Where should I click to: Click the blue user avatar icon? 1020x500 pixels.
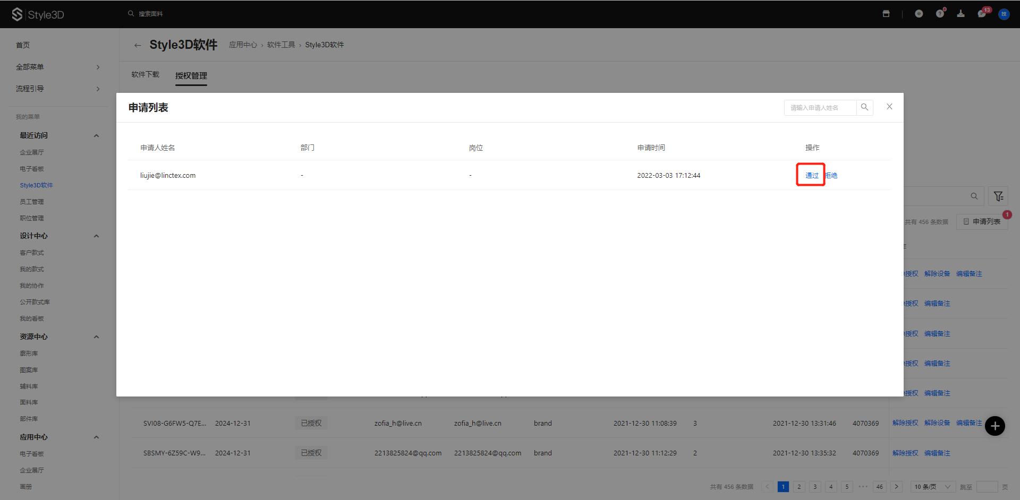pos(1004,14)
